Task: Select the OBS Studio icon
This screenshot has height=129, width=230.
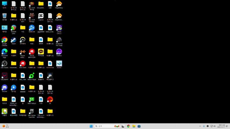Action: point(5,63)
